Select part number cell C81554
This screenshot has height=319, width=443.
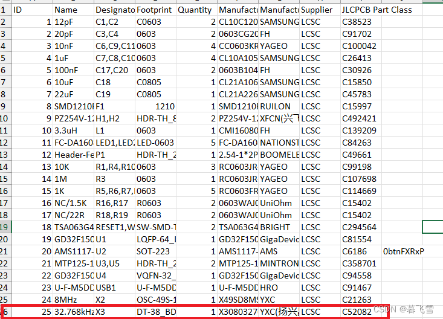tap(361, 239)
